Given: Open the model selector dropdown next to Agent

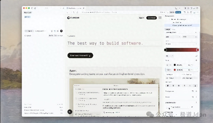Looking at the screenshot, I should [40, 31].
